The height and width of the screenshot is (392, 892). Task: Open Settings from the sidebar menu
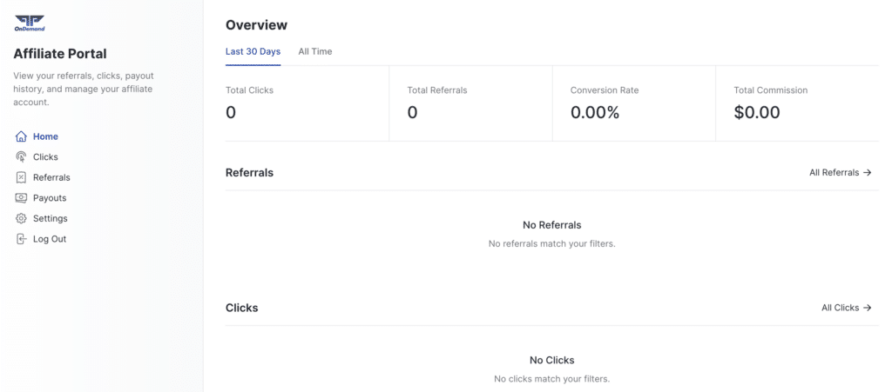50,218
